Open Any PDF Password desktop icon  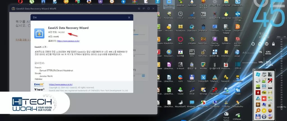pos(238,41)
